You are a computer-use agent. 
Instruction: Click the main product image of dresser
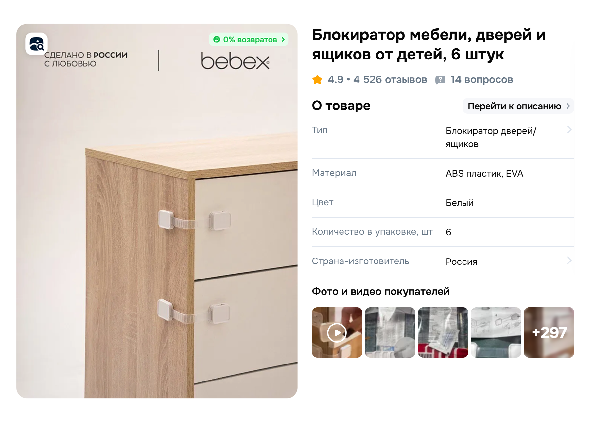(x=157, y=211)
